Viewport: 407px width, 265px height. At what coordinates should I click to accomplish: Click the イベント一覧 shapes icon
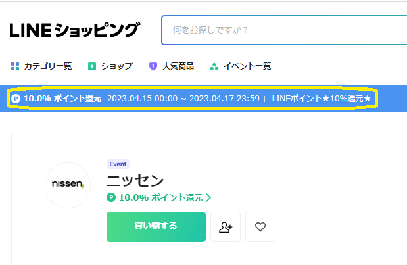[214, 66]
